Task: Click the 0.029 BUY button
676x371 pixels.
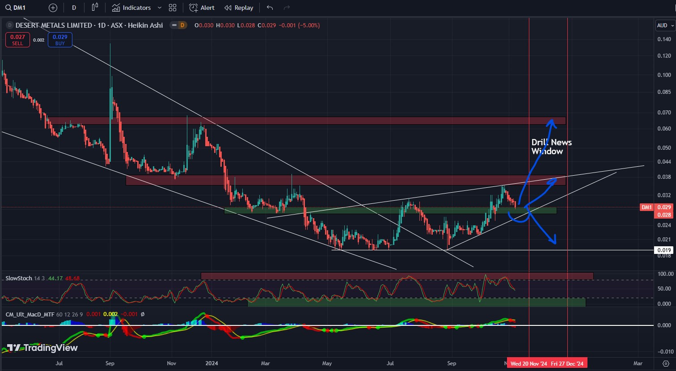Action: coord(60,40)
